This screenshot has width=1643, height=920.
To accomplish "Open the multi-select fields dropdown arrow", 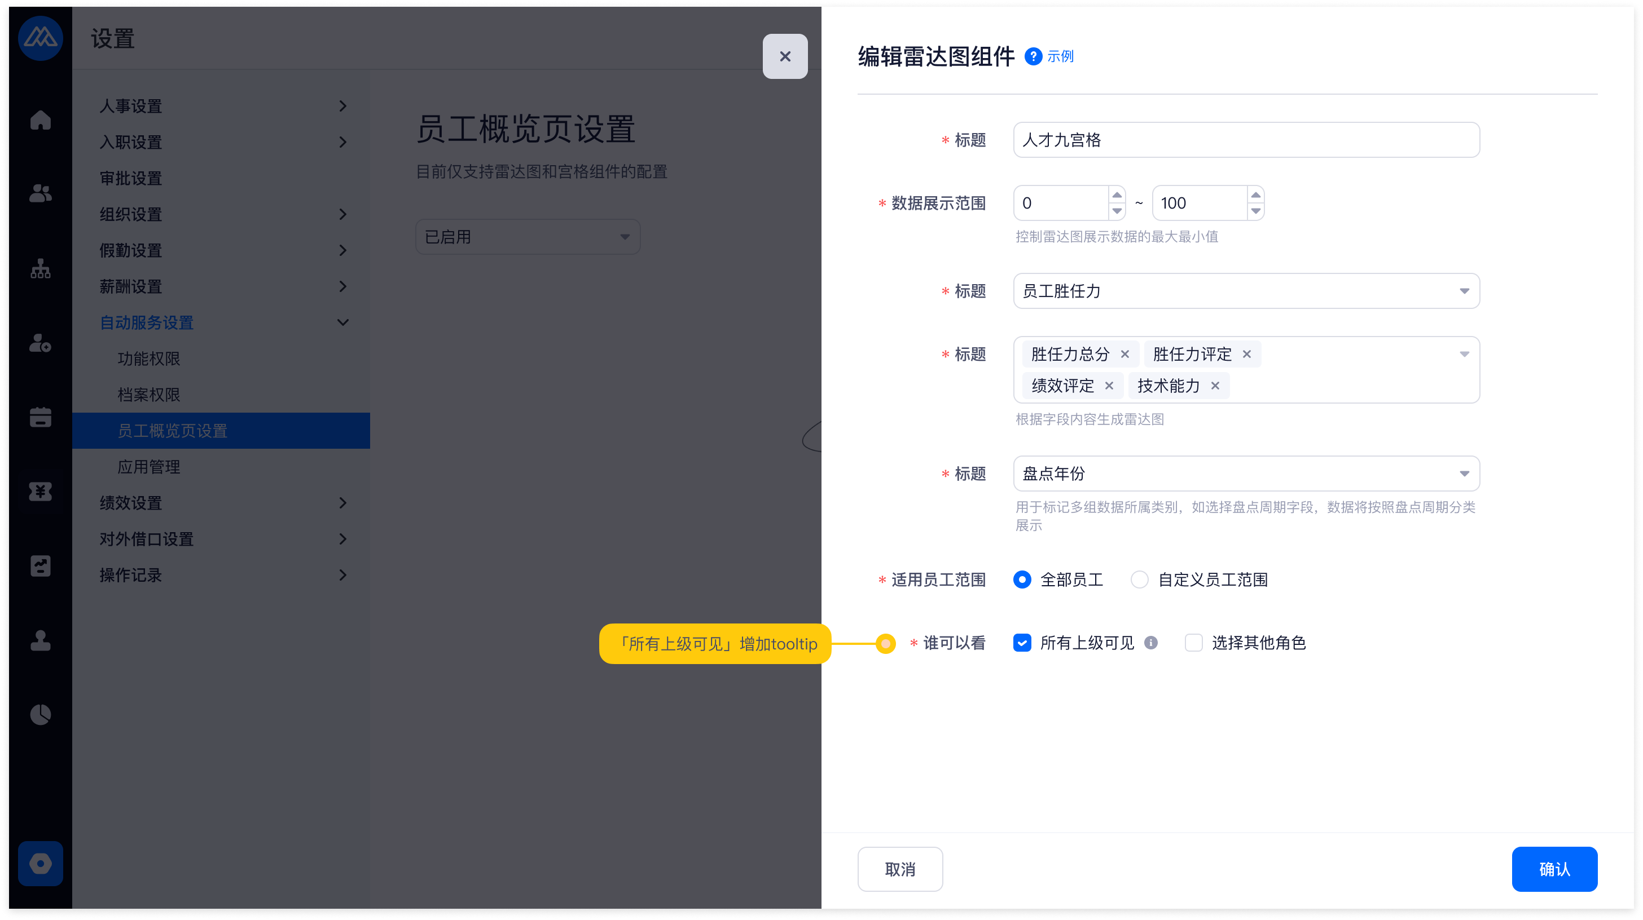I will [1464, 354].
